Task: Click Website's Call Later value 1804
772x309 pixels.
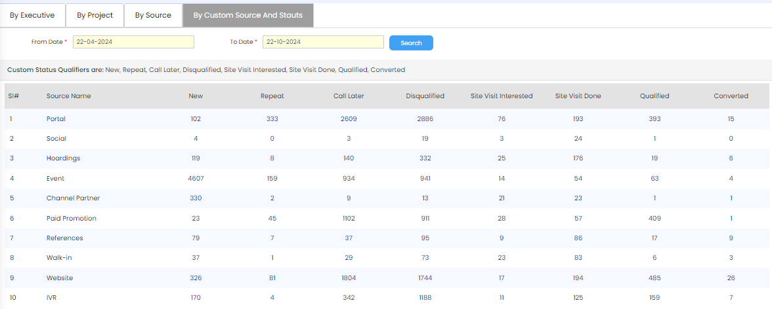Action: (349, 278)
